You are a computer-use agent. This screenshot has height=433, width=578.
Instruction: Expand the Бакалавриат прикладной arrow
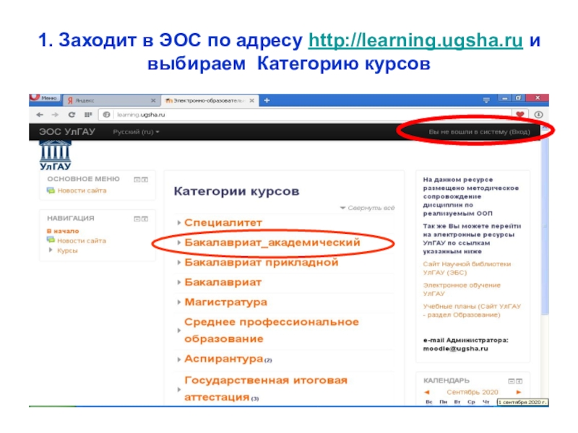pos(178,262)
